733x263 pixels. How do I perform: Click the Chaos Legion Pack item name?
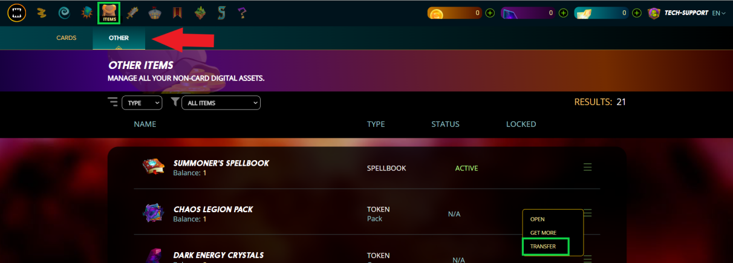(x=213, y=209)
